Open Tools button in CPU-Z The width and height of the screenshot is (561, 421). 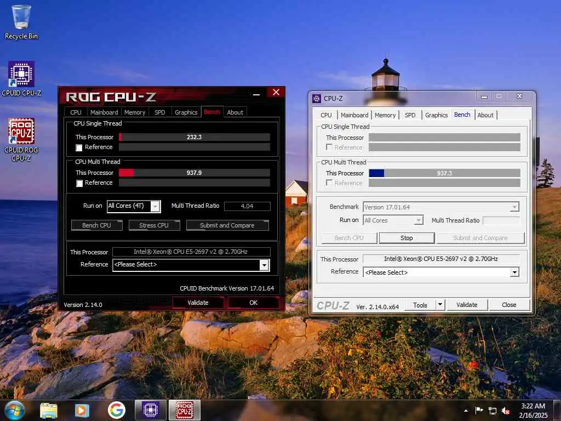[x=420, y=305]
